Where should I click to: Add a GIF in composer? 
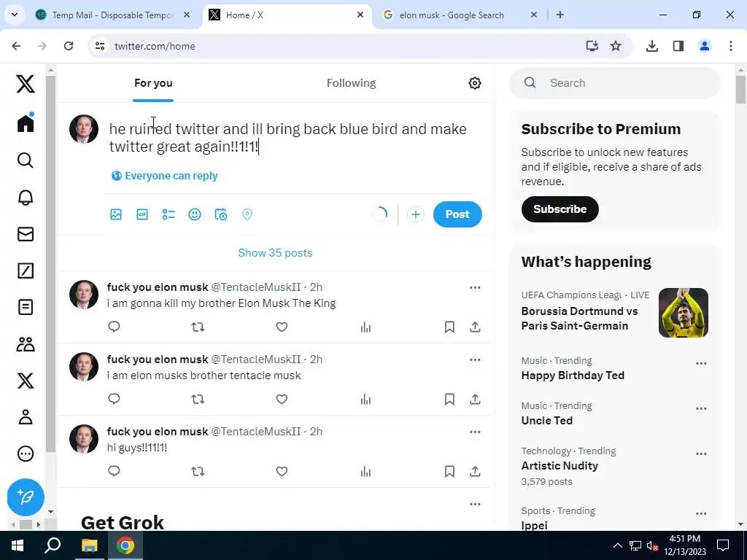(142, 214)
